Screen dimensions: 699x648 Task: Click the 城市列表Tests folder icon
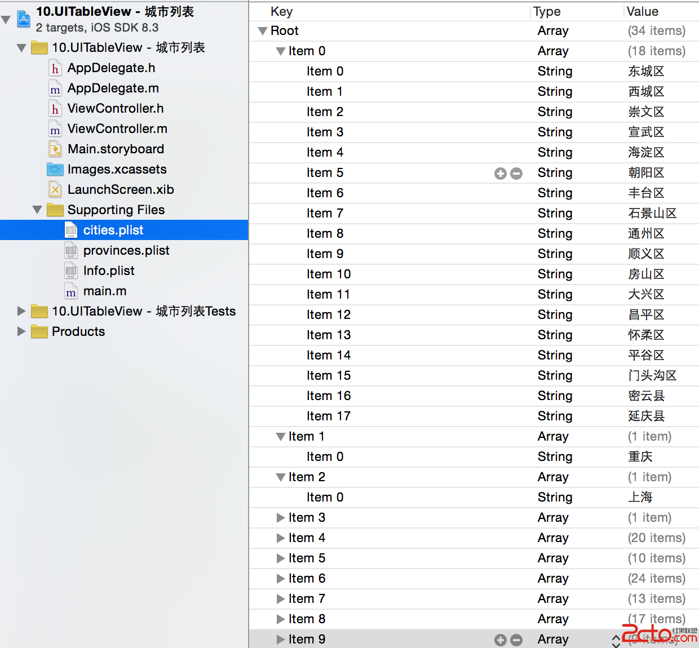coord(39,311)
